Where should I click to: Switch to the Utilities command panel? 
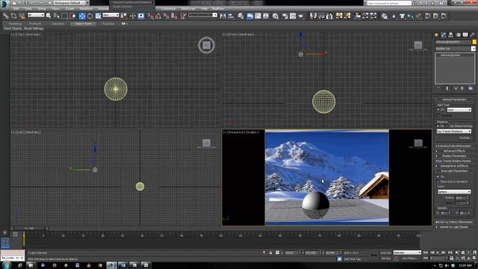tap(473, 35)
